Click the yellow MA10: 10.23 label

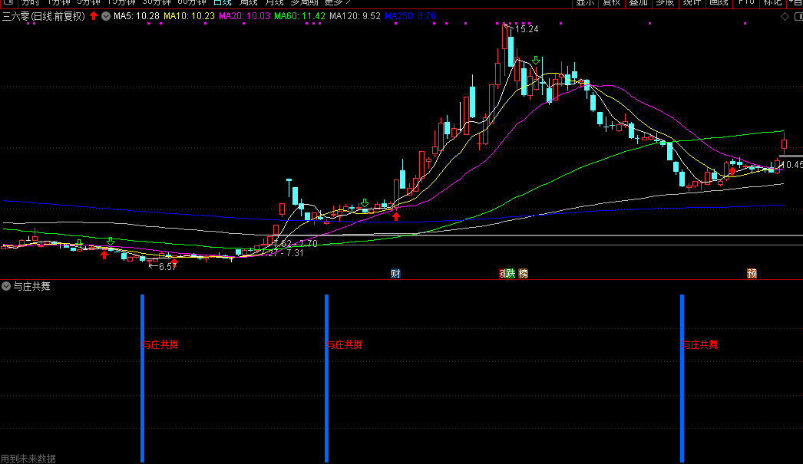click(189, 16)
